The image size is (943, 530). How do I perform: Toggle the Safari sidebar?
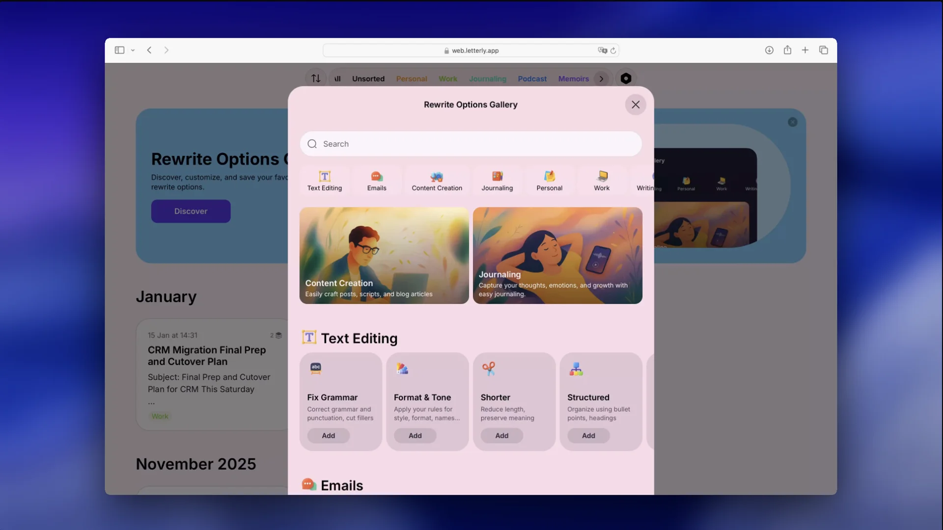119,50
